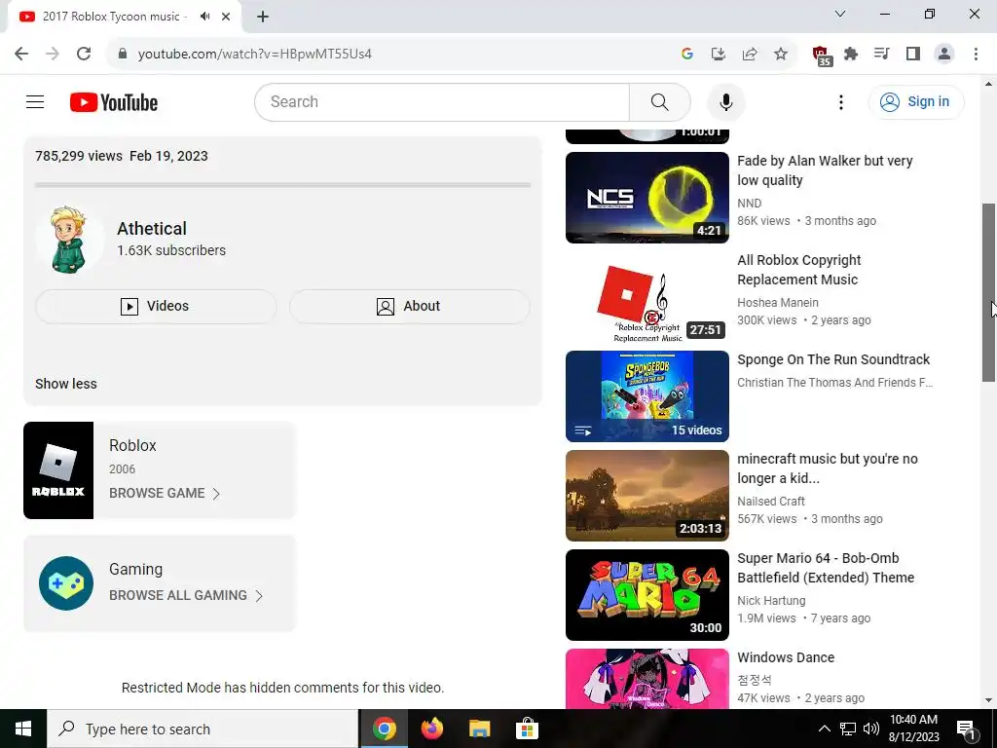Open Fade by Alan Walker low quality video

825,170
